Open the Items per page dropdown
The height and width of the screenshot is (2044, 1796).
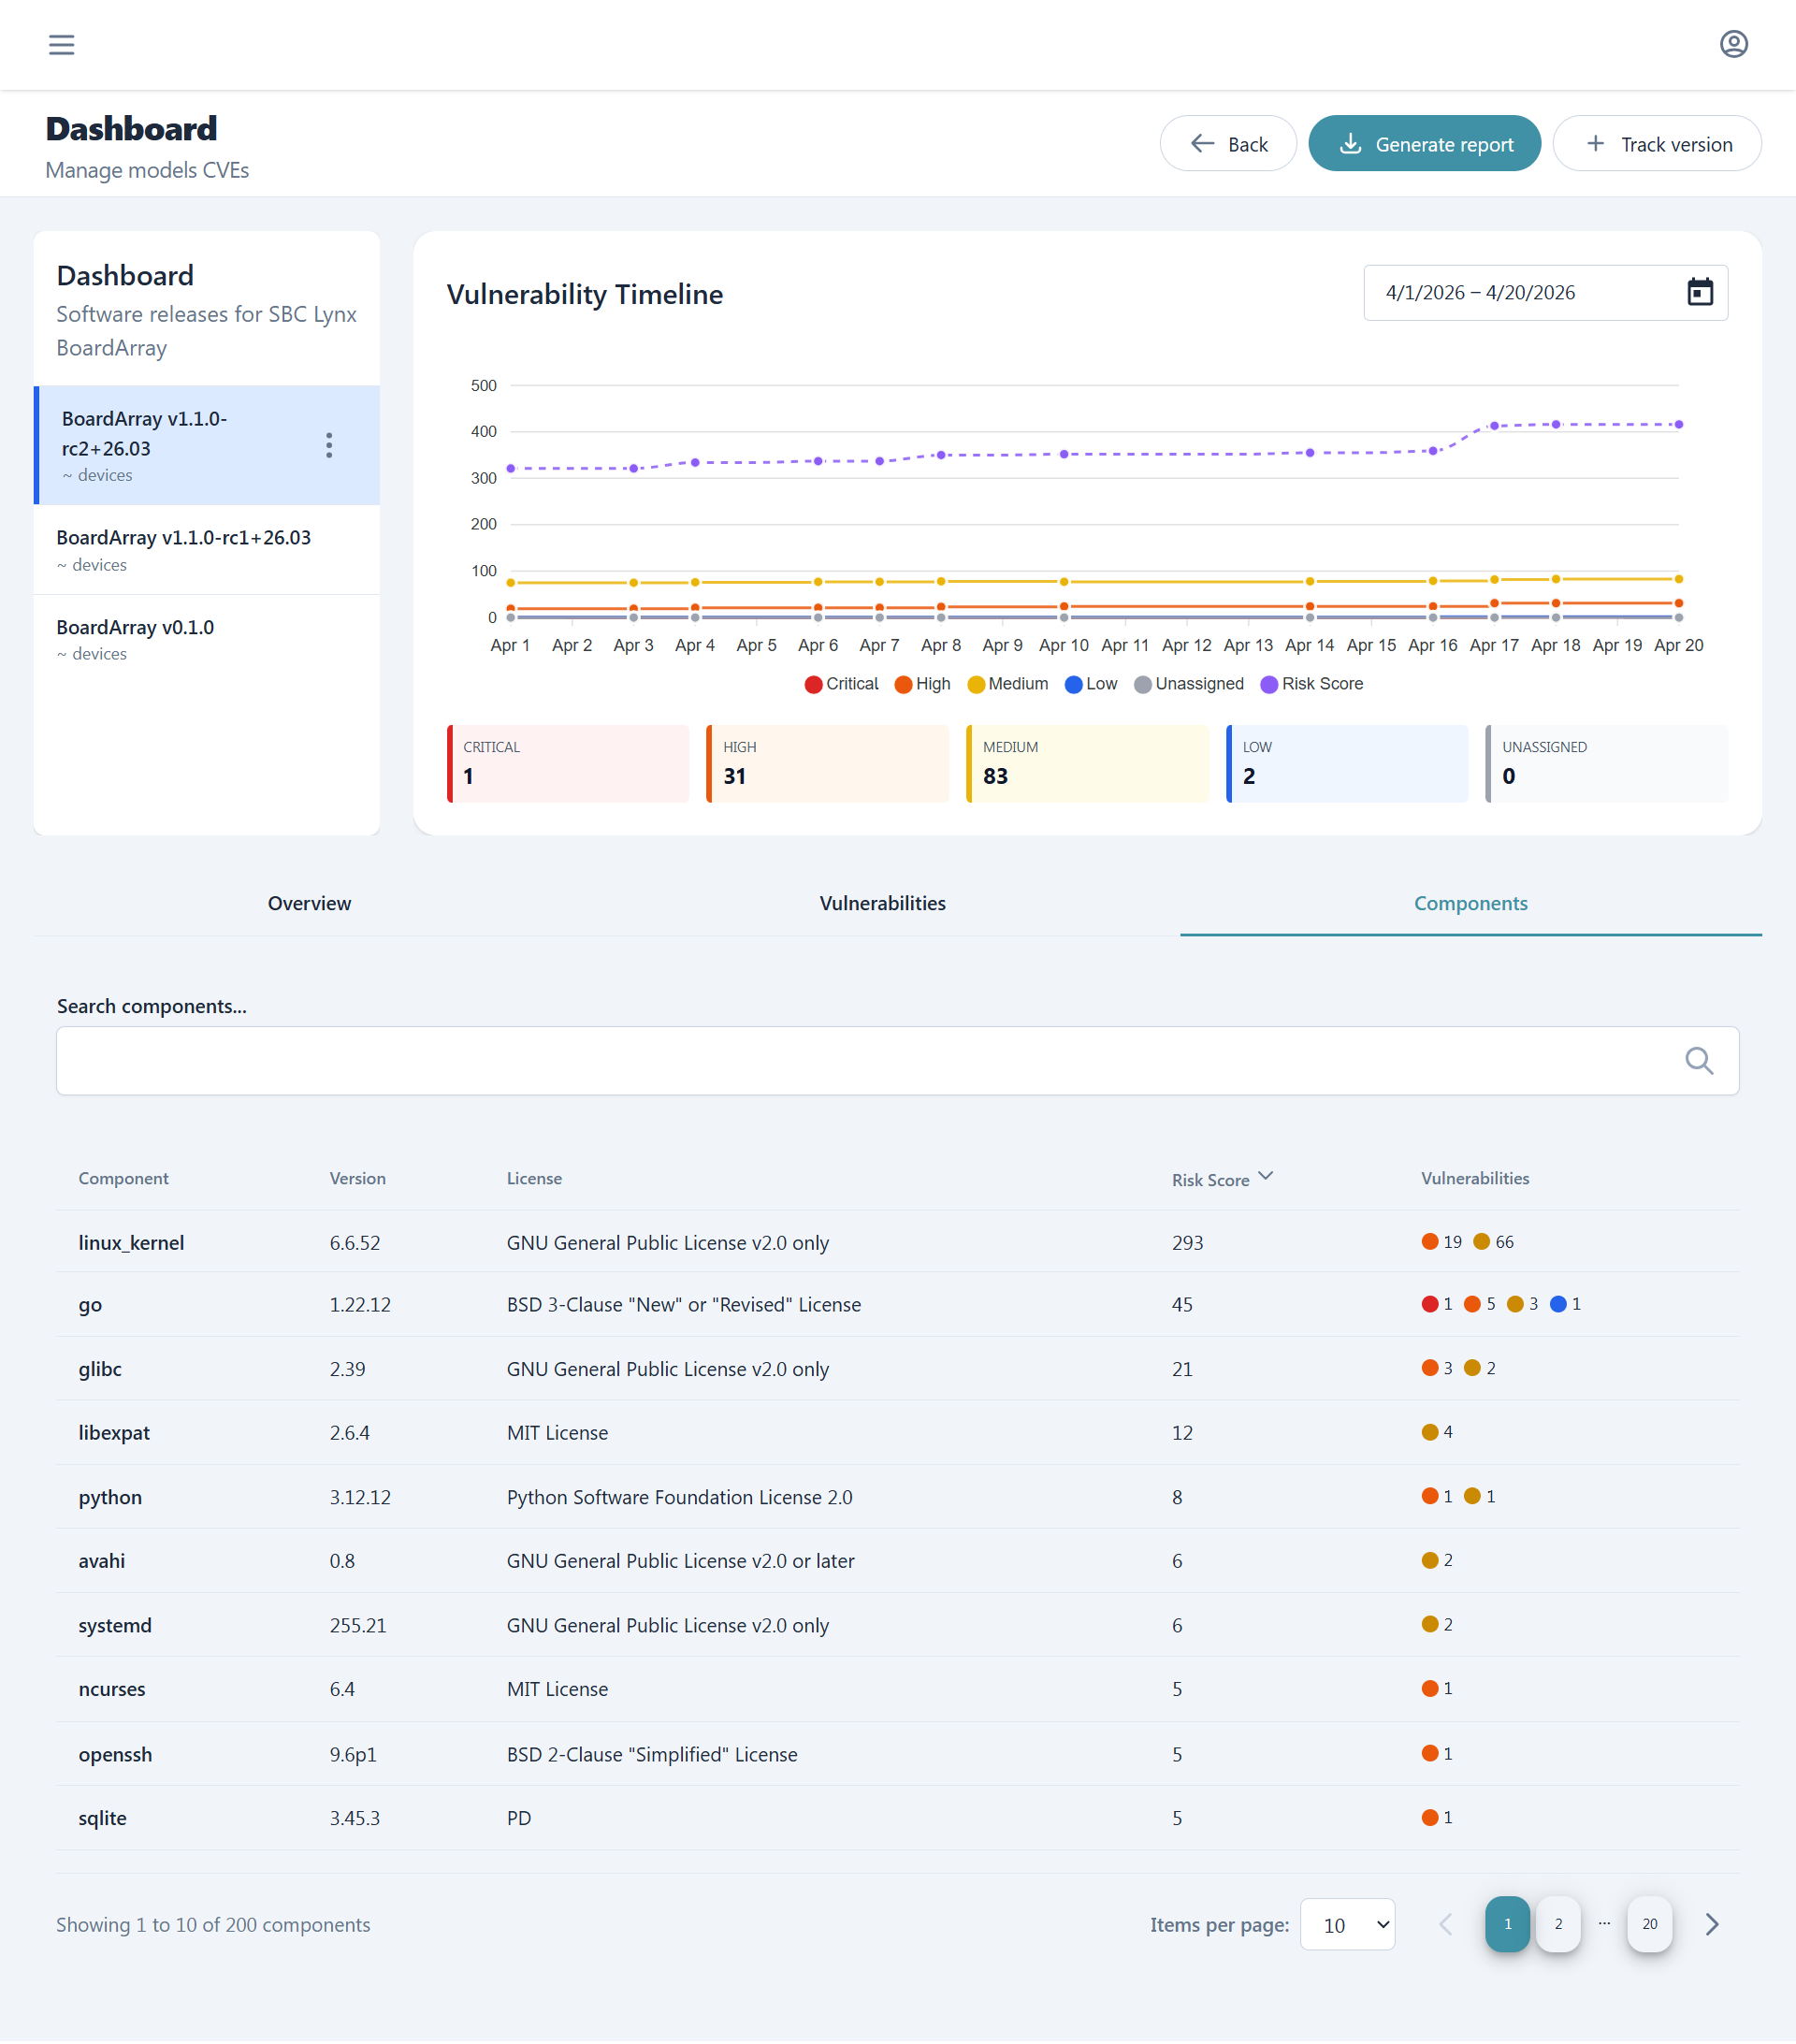click(x=1346, y=1924)
